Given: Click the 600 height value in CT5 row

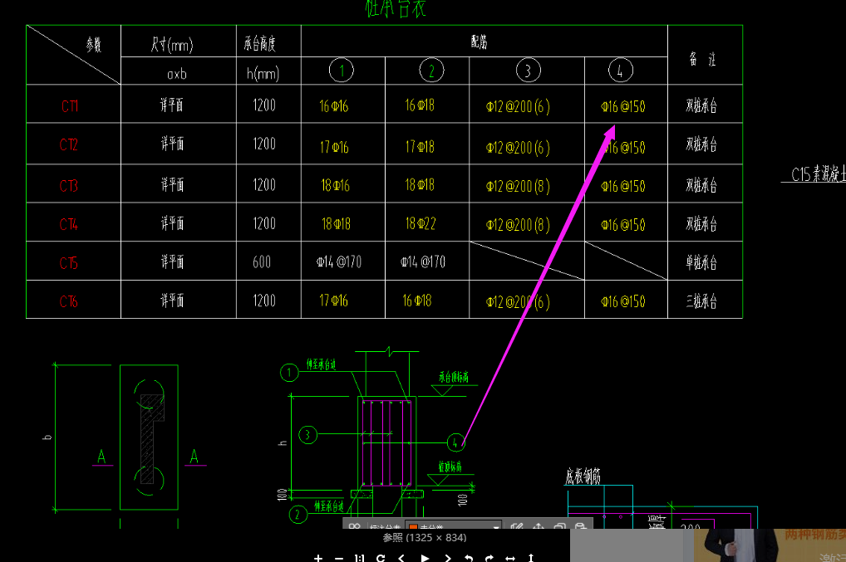Looking at the screenshot, I should pyautogui.click(x=262, y=262).
